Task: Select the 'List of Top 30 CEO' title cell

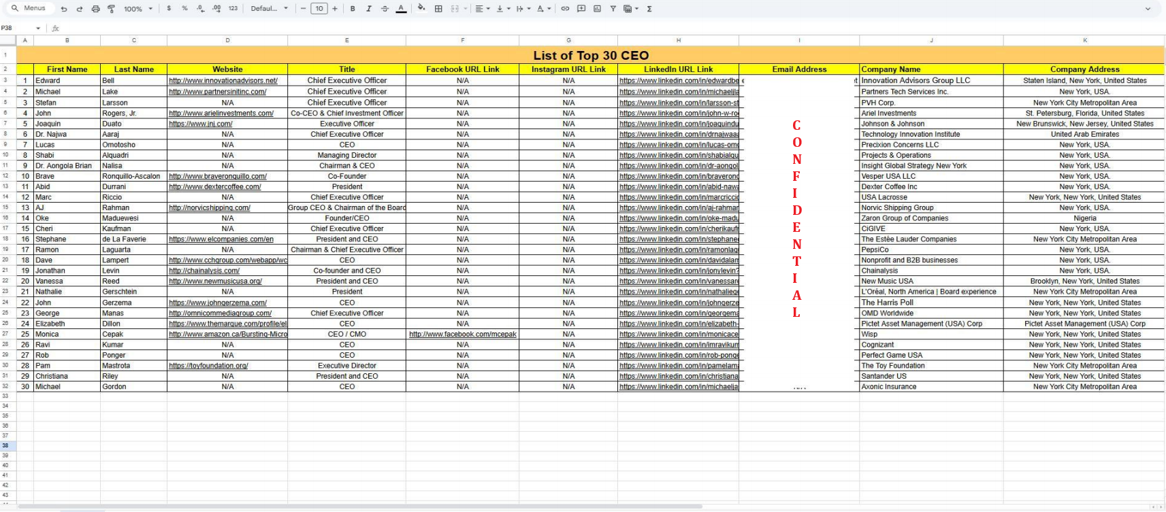Action: pos(591,55)
